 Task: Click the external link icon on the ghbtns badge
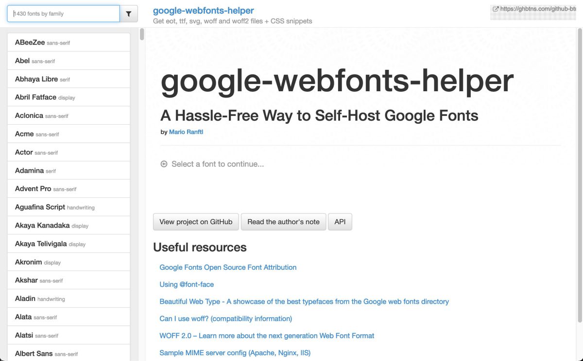[495, 8]
